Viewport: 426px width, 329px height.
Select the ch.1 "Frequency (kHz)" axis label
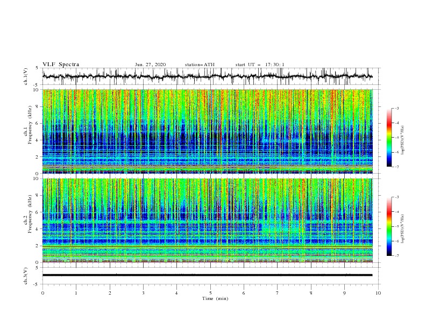pyautogui.click(x=30, y=125)
